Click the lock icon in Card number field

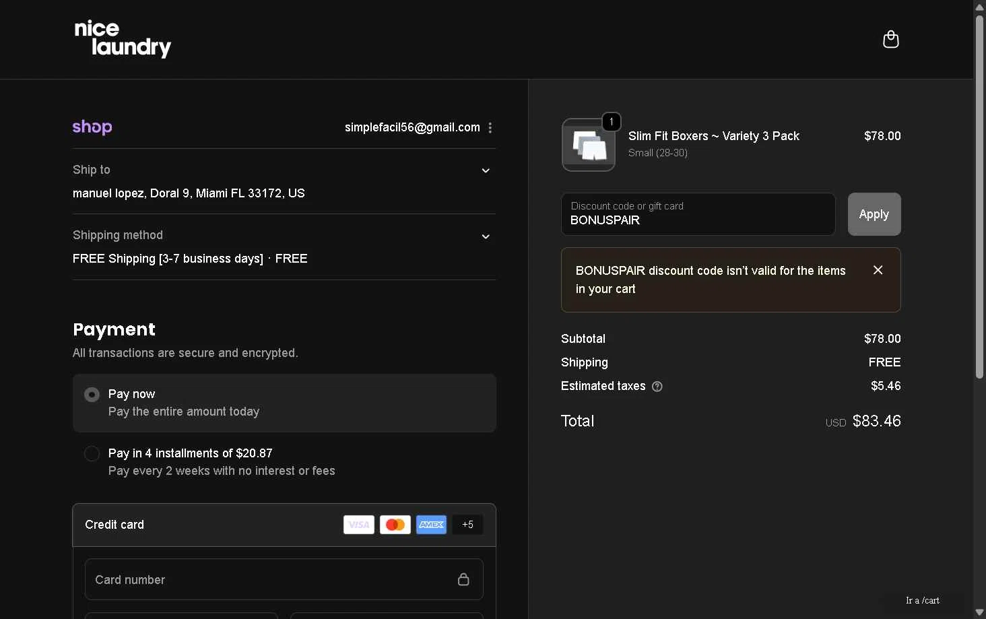(x=463, y=579)
